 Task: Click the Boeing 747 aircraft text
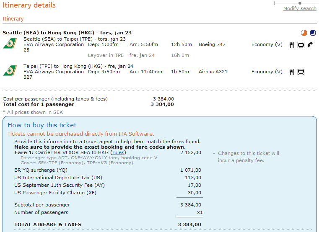(212, 44)
